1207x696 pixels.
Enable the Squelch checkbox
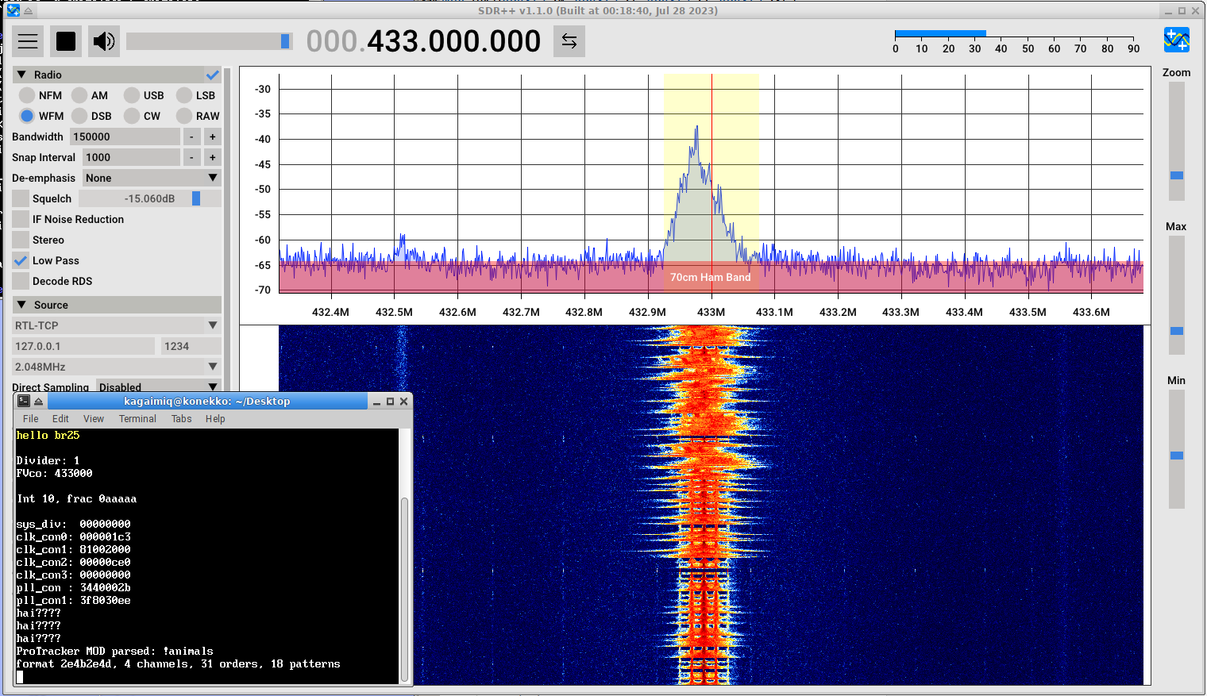click(21, 198)
